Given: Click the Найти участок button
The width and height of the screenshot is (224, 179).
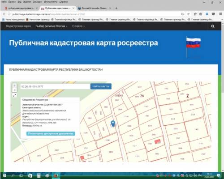Looking at the screenshot, I should (x=101, y=86).
